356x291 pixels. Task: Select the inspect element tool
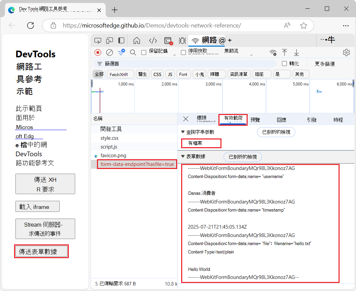click(x=97, y=40)
